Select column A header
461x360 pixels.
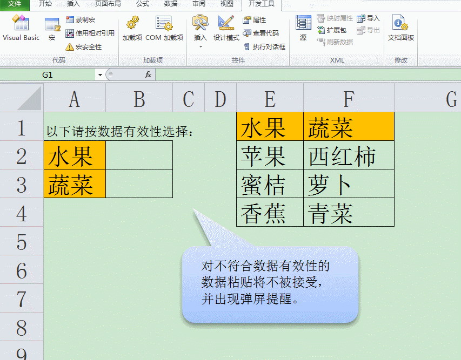[75, 99]
